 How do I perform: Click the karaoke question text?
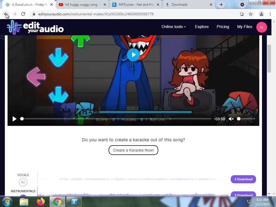pos(133,140)
